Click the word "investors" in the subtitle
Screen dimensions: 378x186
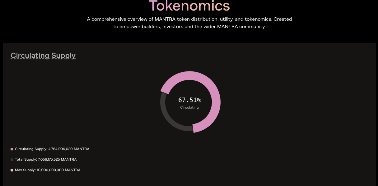(174, 27)
